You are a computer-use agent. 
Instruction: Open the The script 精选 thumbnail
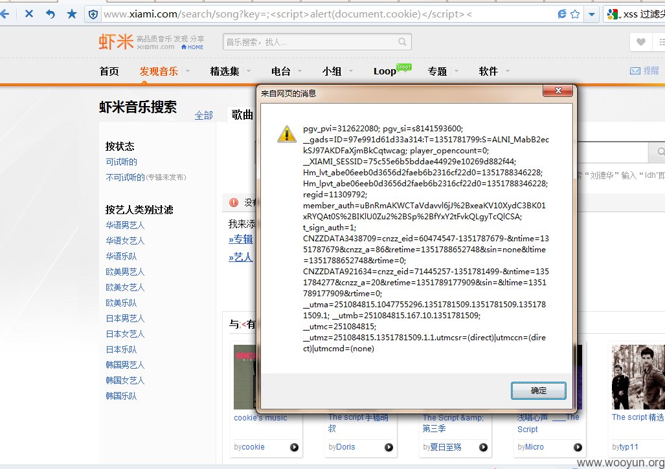pos(638,377)
